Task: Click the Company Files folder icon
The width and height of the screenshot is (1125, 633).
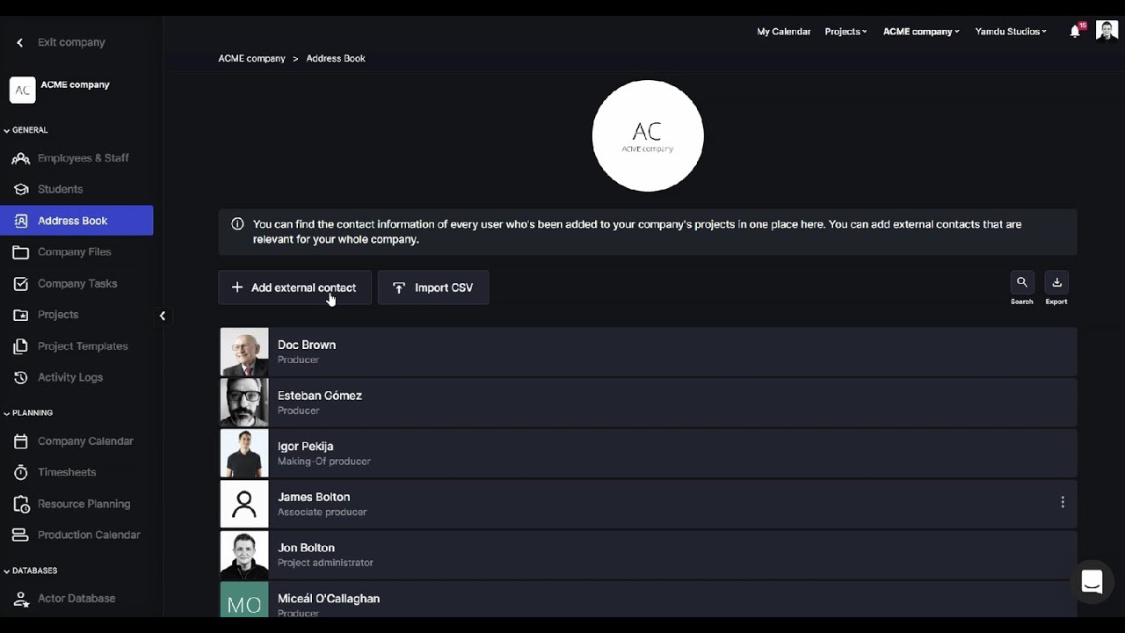Action: pyautogui.click(x=20, y=252)
